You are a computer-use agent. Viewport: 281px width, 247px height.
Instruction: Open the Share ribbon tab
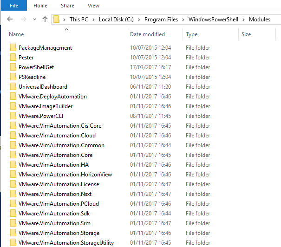(x=67, y=6)
